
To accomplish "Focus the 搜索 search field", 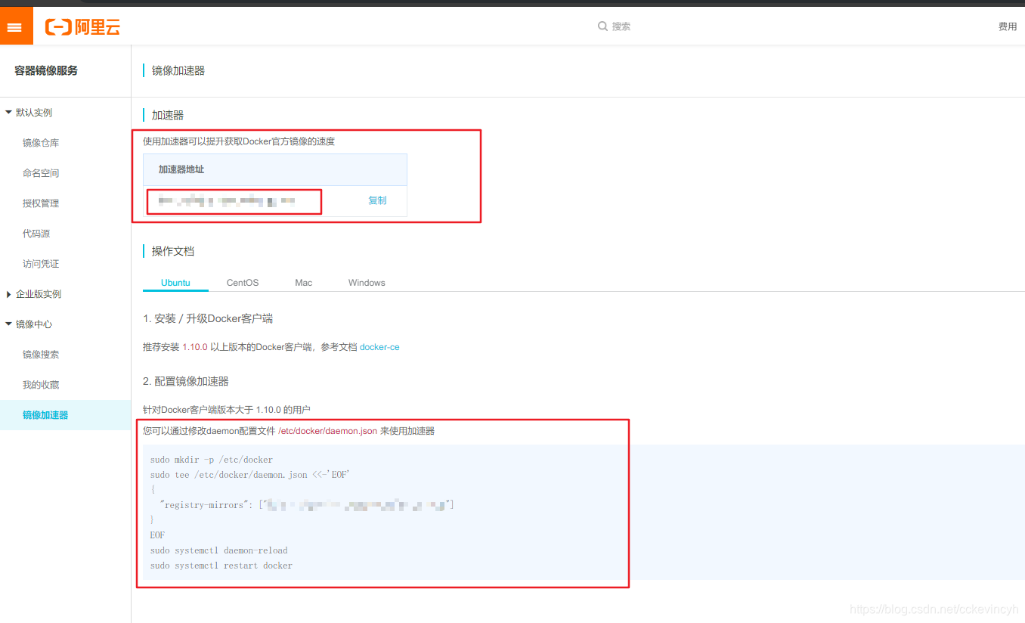I will 621,26.
